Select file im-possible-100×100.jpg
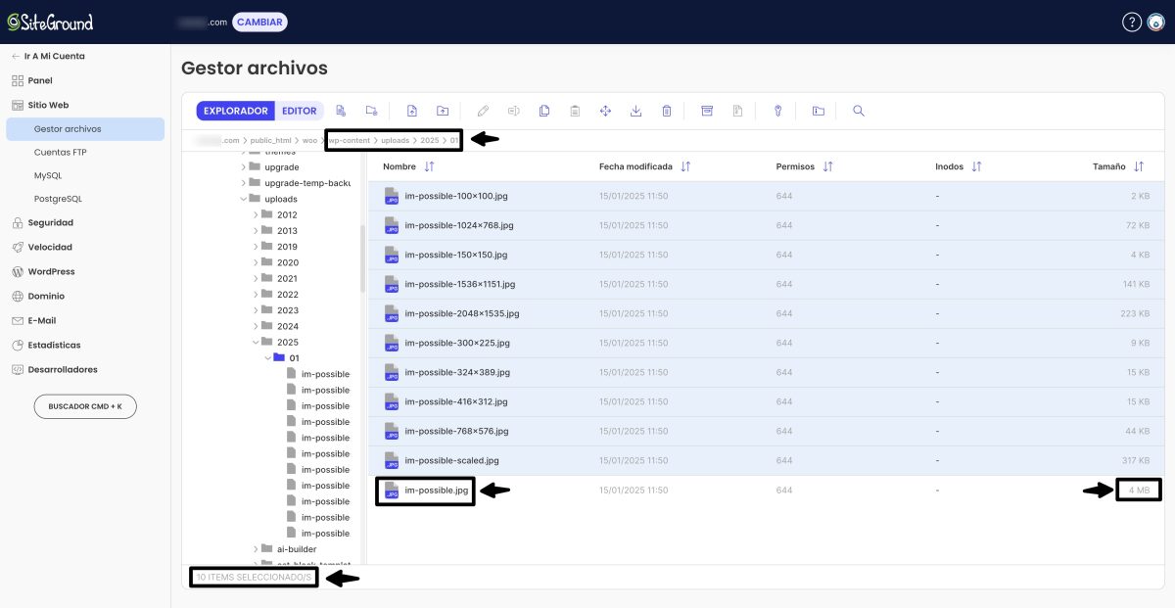The width and height of the screenshot is (1175, 608). (x=764, y=196)
